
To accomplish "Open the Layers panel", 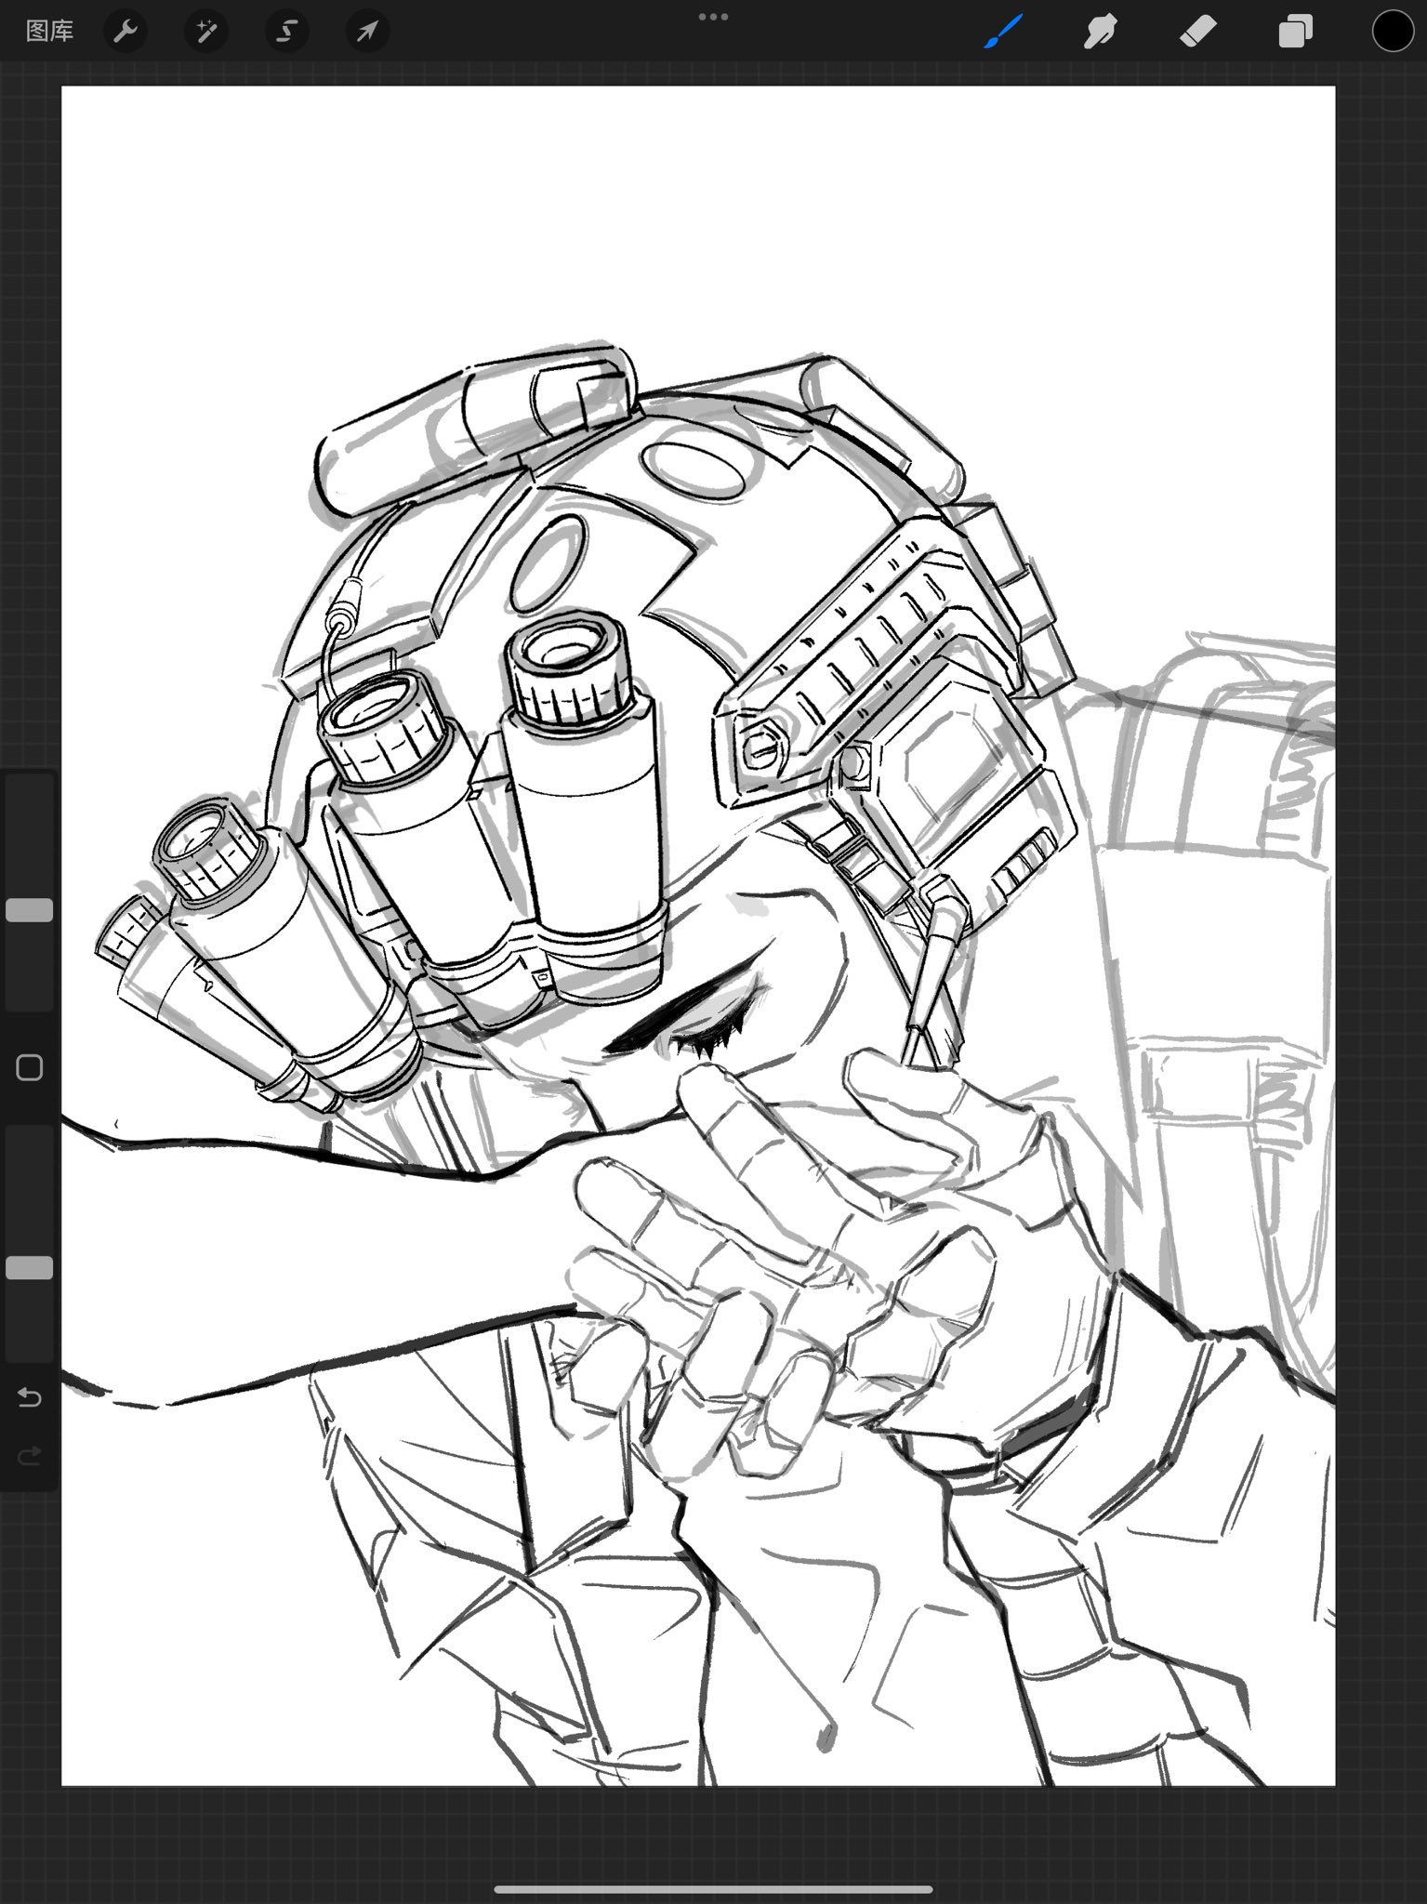I will point(1295,33).
